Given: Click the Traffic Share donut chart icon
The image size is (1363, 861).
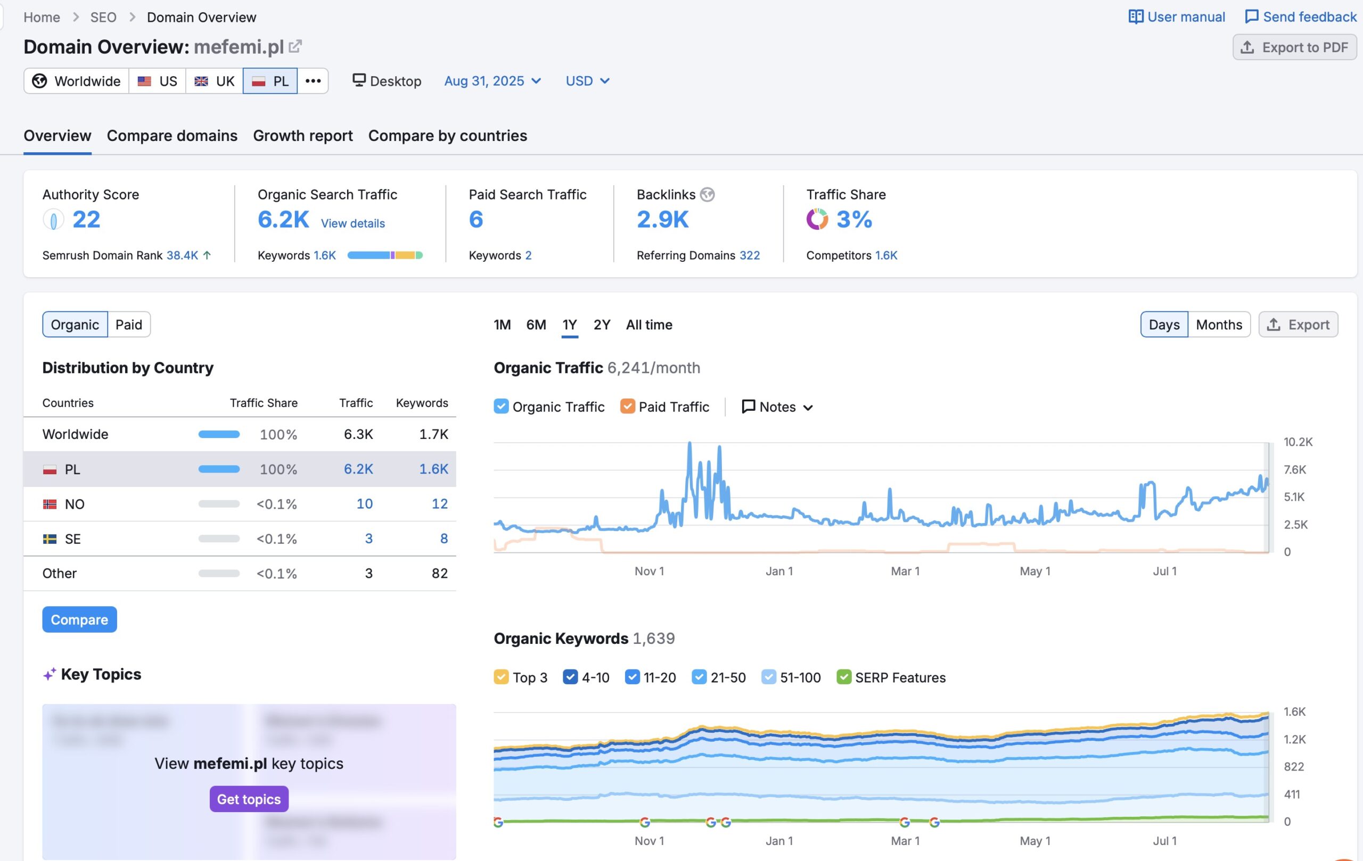Looking at the screenshot, I should point(817,219).
